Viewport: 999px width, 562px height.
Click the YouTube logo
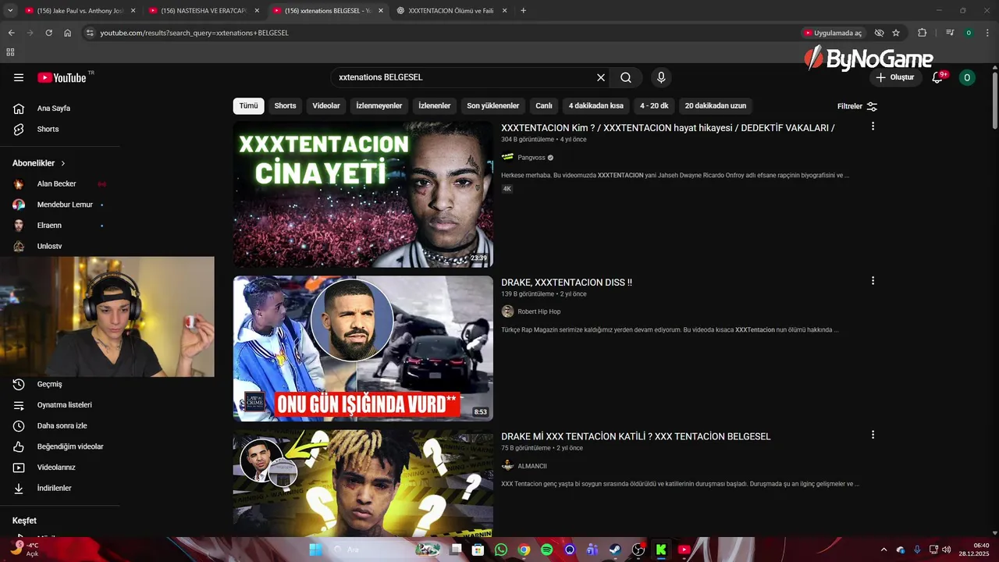tap(62, 77)
